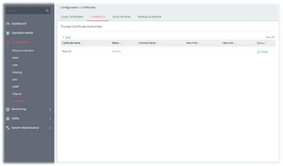Open the Backup & Restore tab
The height and width of the screenshot is (166, 283).
149,17
